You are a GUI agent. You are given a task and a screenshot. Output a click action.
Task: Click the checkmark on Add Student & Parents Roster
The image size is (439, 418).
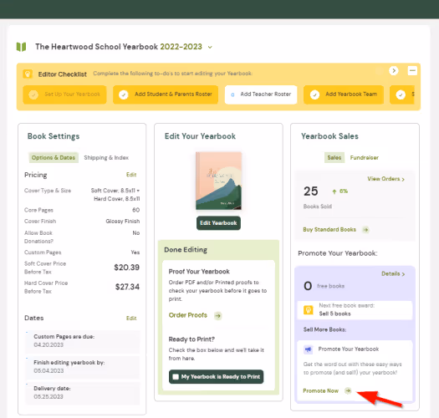click(124, 94)
